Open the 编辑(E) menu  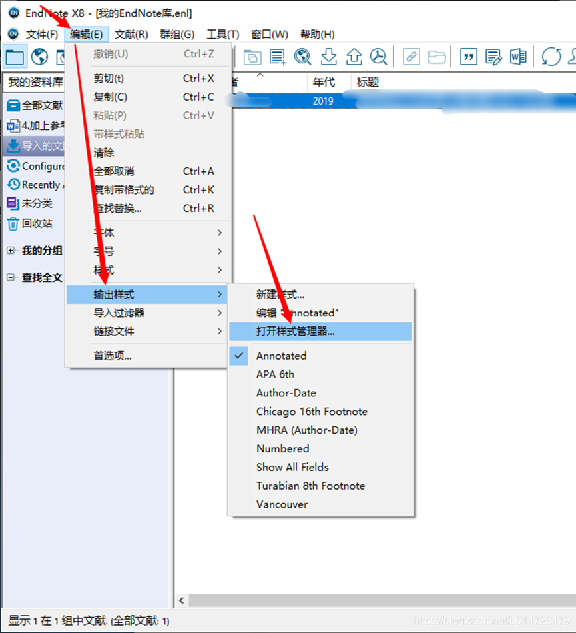(x=86, y=34)
